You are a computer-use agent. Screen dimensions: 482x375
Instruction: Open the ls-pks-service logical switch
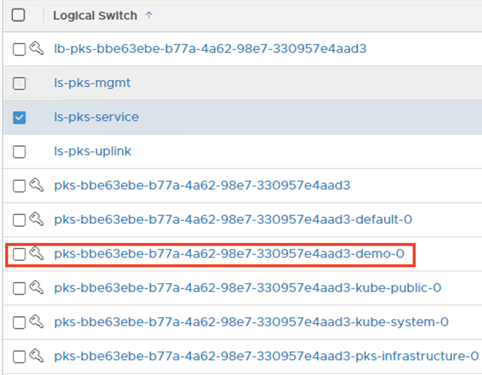pyautogui.click(x=96, y=117)
